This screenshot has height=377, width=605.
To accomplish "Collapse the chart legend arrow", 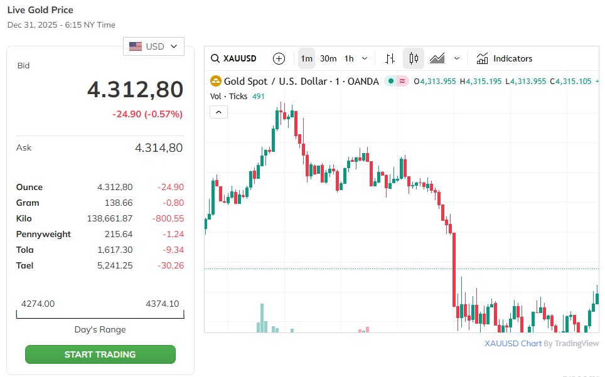I will point(218,112).
